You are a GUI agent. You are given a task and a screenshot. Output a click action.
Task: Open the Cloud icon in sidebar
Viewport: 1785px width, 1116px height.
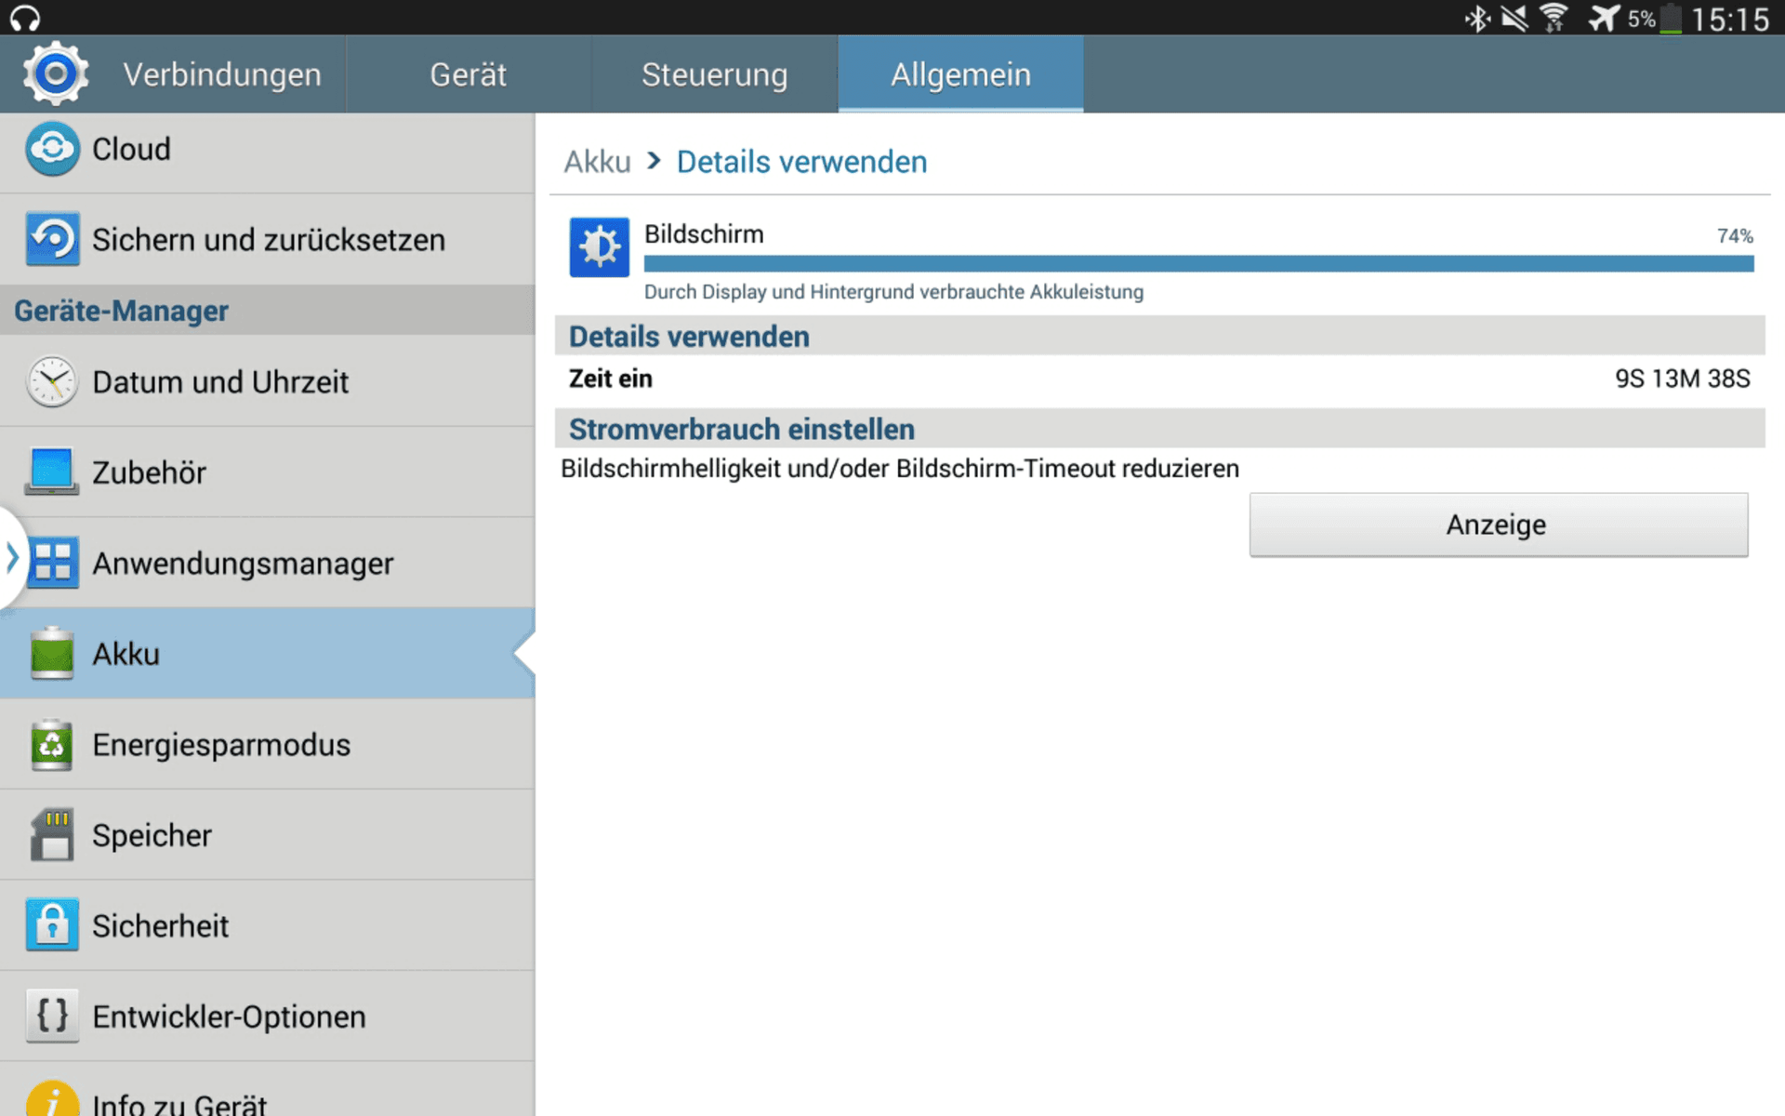click(52, 149)
